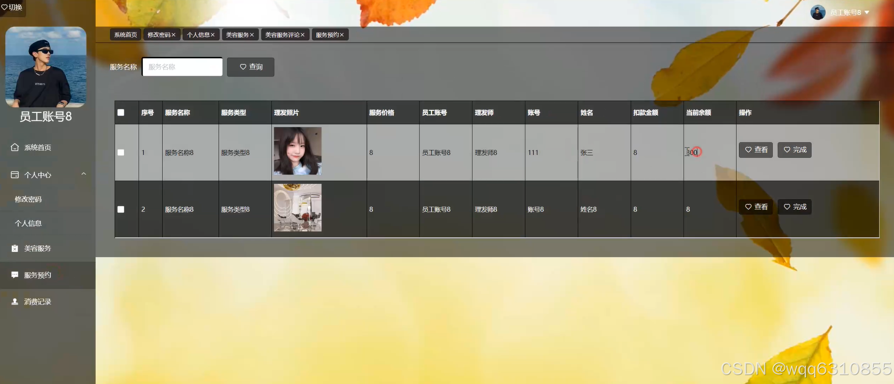
Task: Click the chat icon beside 服务预约
Action: 15,275
